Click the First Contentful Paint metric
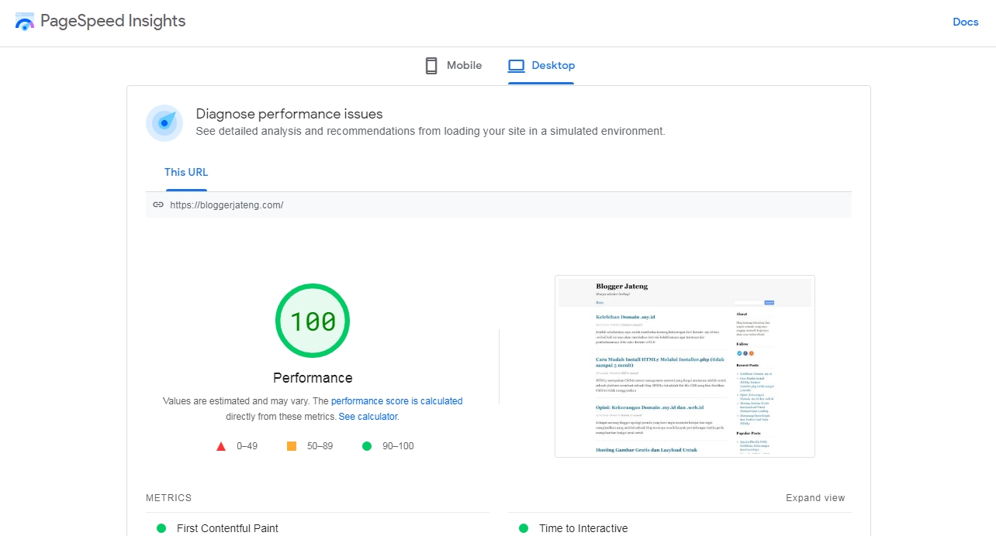The image size is (996, 536). (227, 528)
